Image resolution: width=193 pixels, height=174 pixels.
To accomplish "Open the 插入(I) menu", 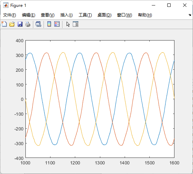I will click(67, 15).
